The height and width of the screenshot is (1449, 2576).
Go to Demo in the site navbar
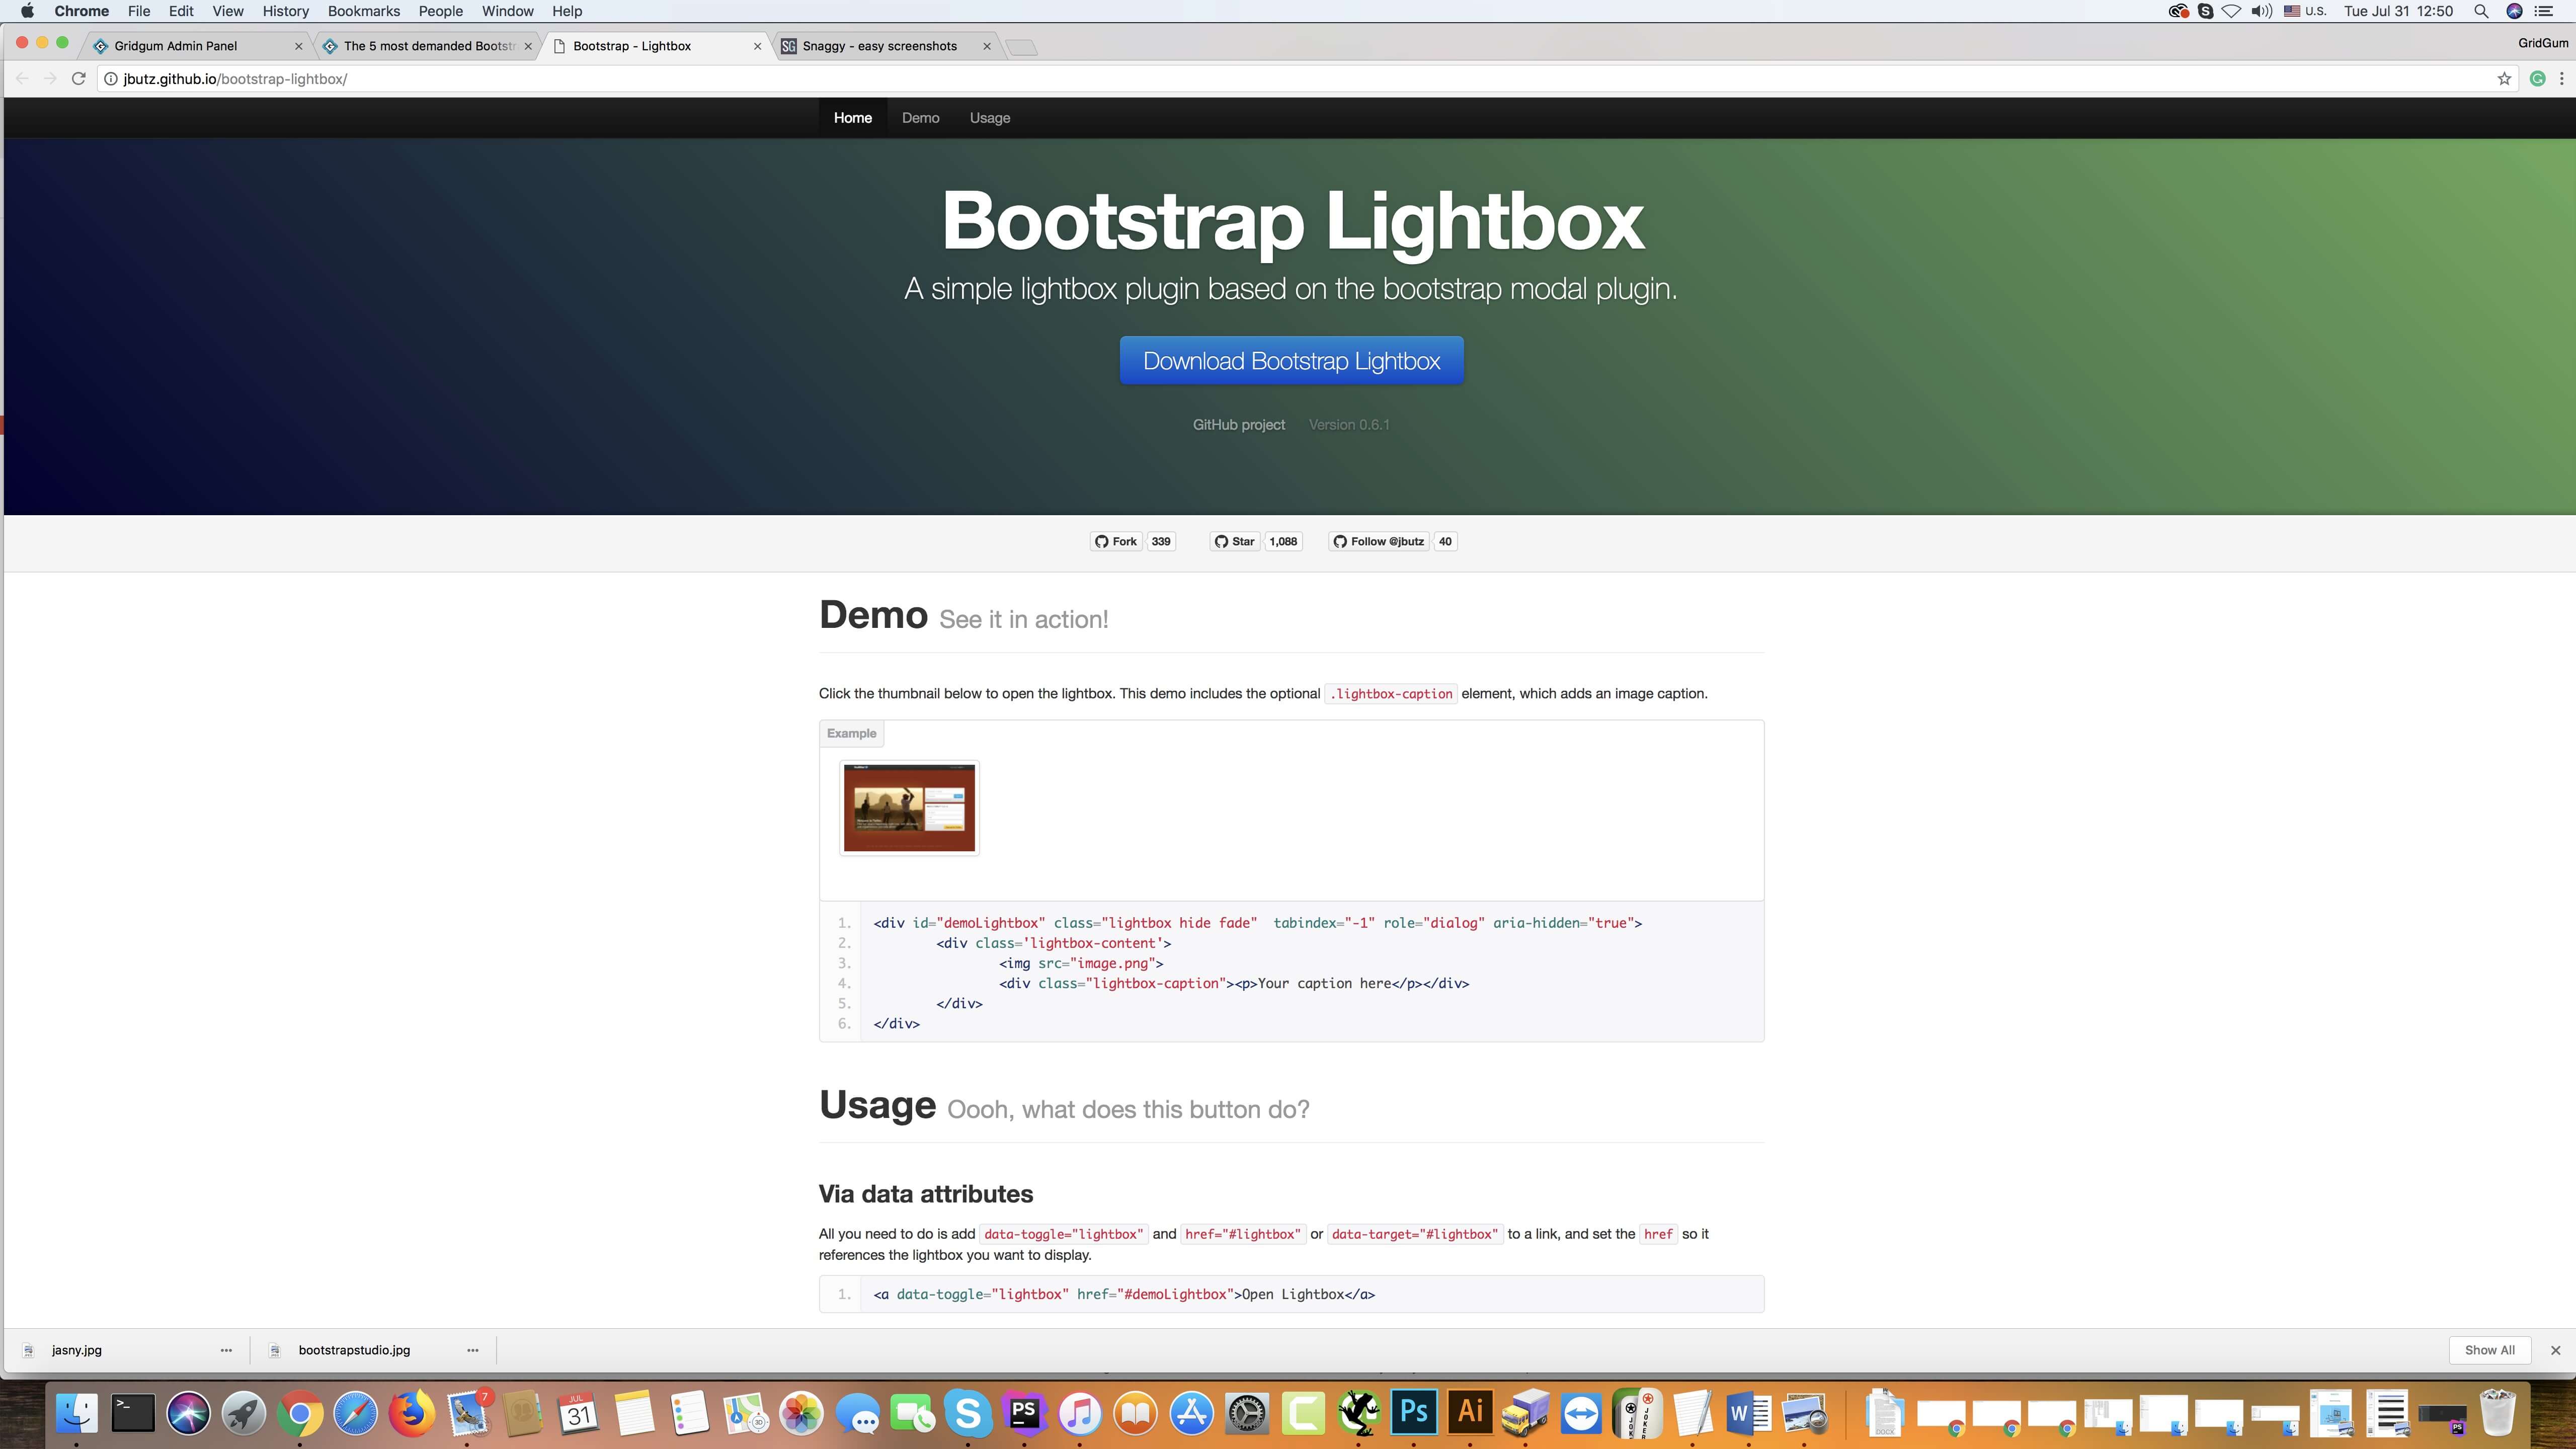(x=920, y=118)
